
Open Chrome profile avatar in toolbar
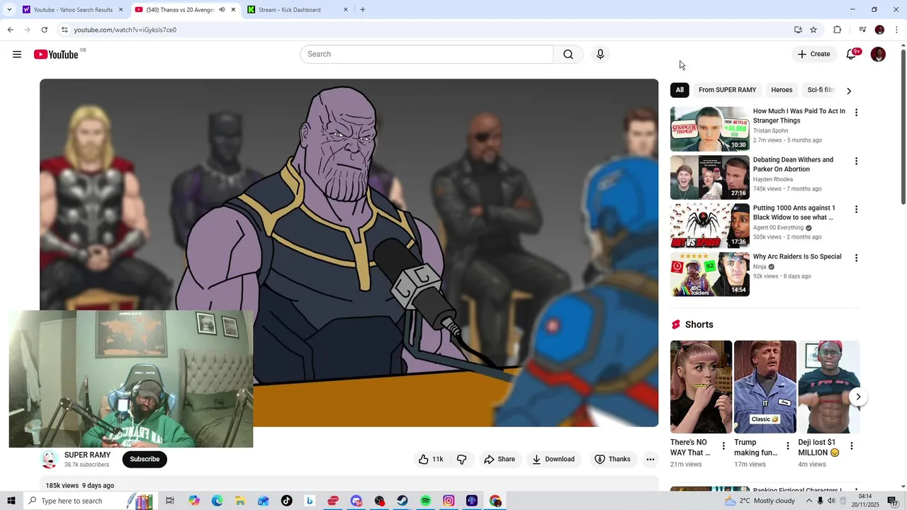879,30
